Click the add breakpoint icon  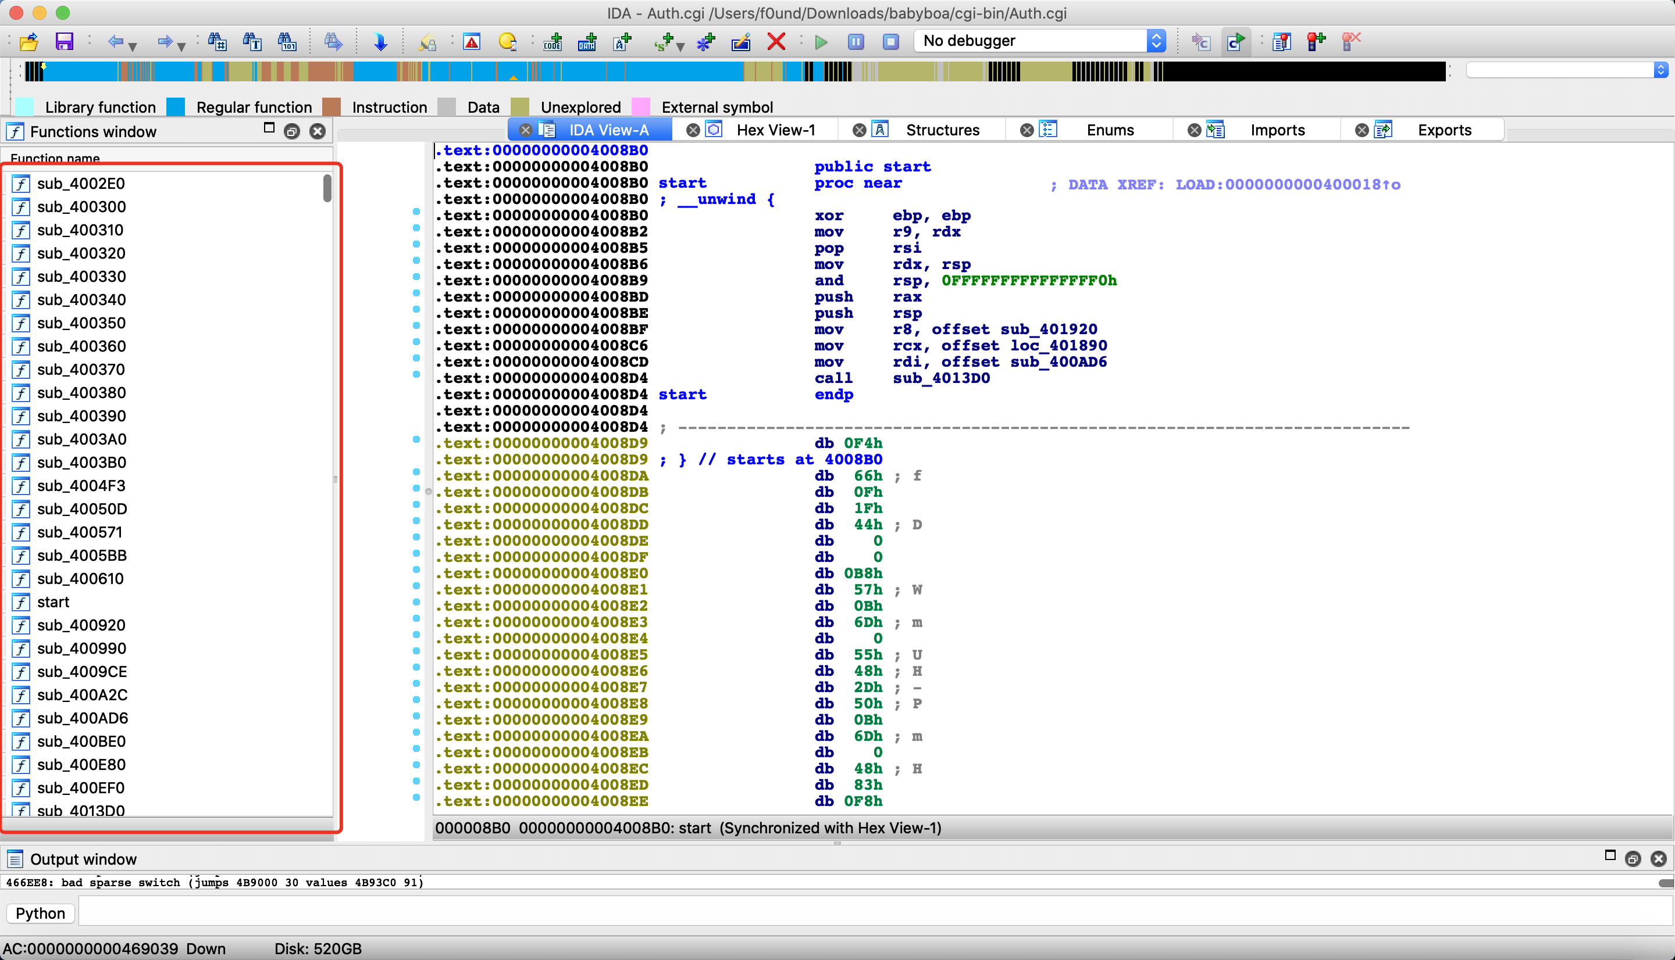(1316, 41)
